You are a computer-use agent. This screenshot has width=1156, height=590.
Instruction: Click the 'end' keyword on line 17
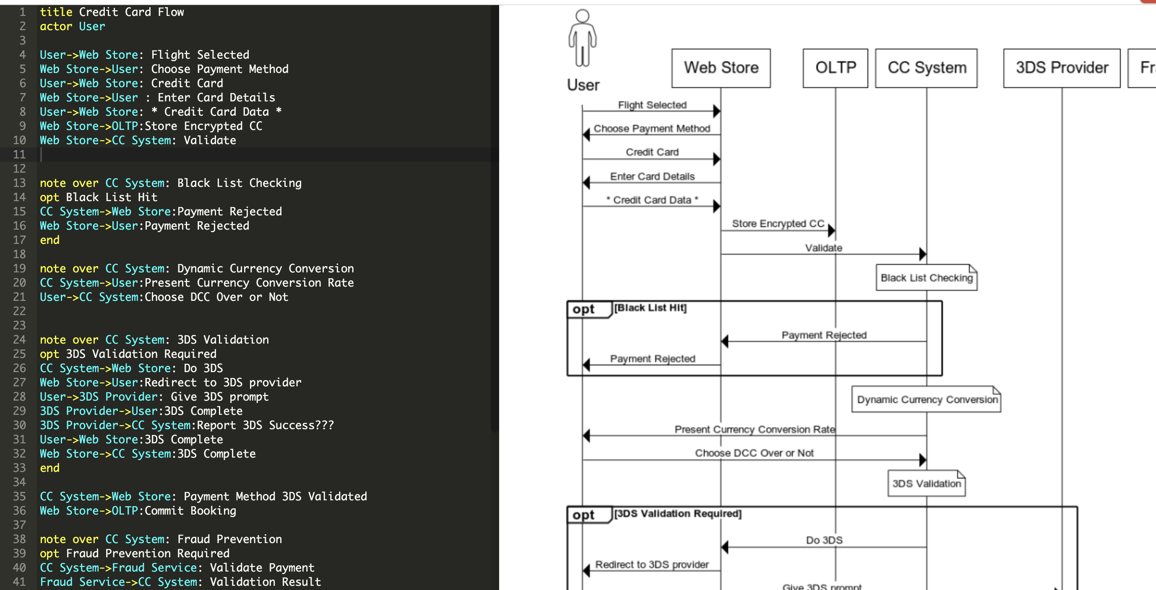coord(49,240)
